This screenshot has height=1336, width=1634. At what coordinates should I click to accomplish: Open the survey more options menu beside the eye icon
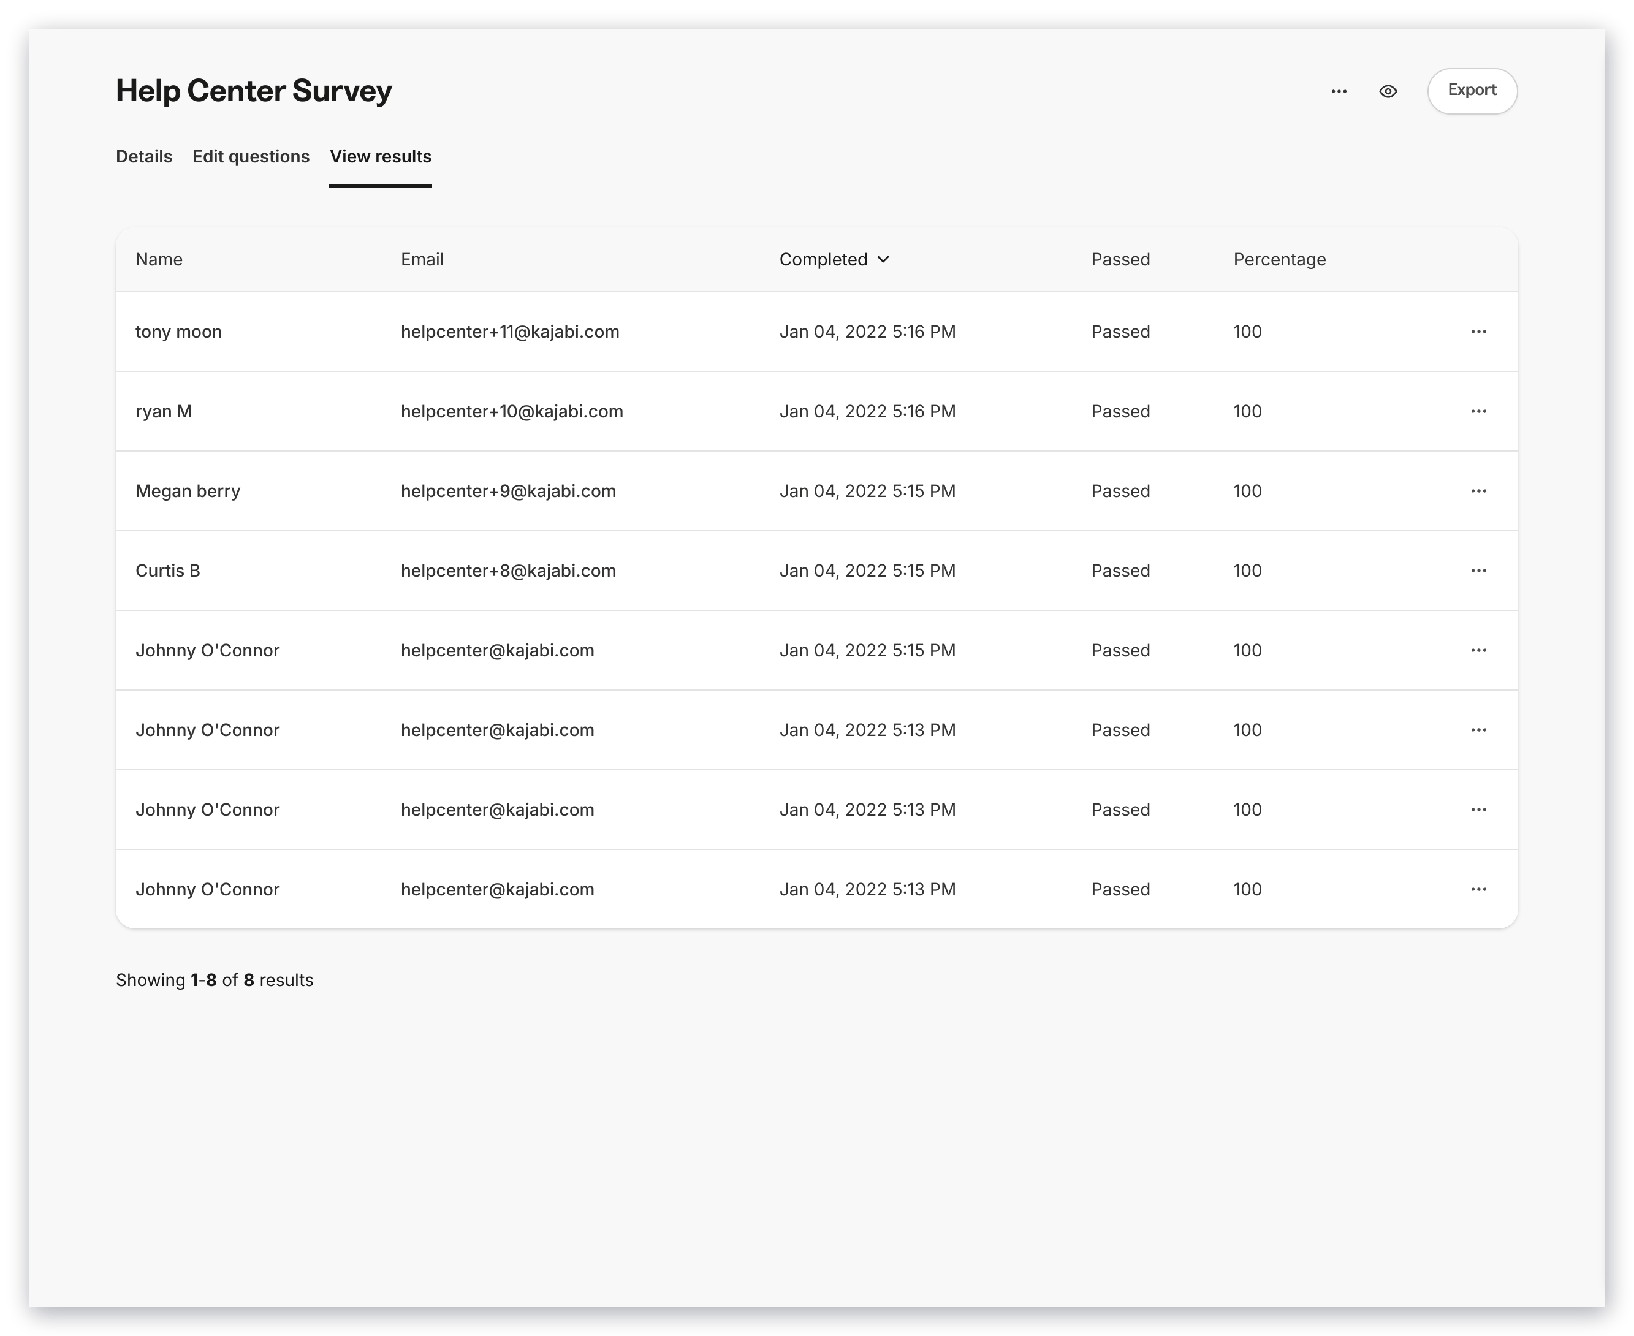[x=1339, y=91]
